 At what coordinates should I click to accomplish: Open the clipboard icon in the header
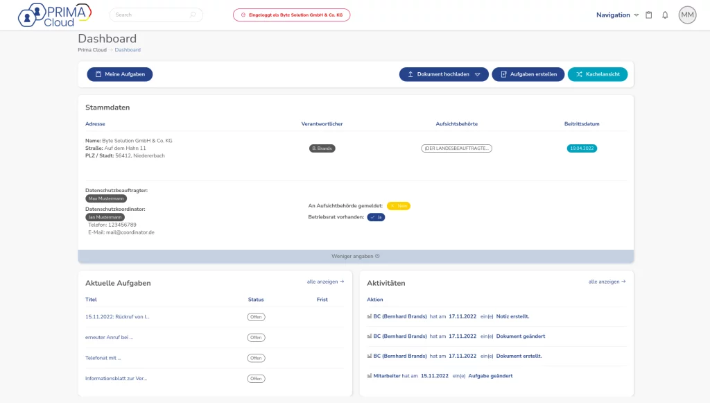649,15
